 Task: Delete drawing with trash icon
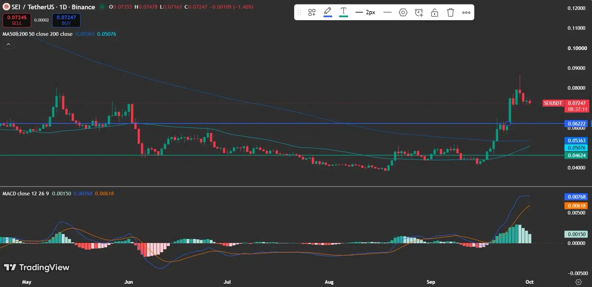450,12
